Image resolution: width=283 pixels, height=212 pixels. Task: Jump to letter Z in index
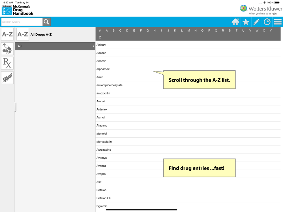[100, 38]
